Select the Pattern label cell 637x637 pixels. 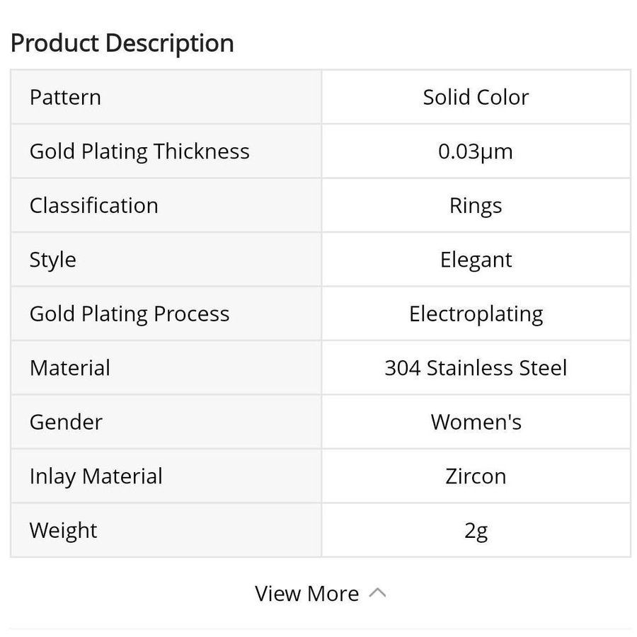[65, 97]
